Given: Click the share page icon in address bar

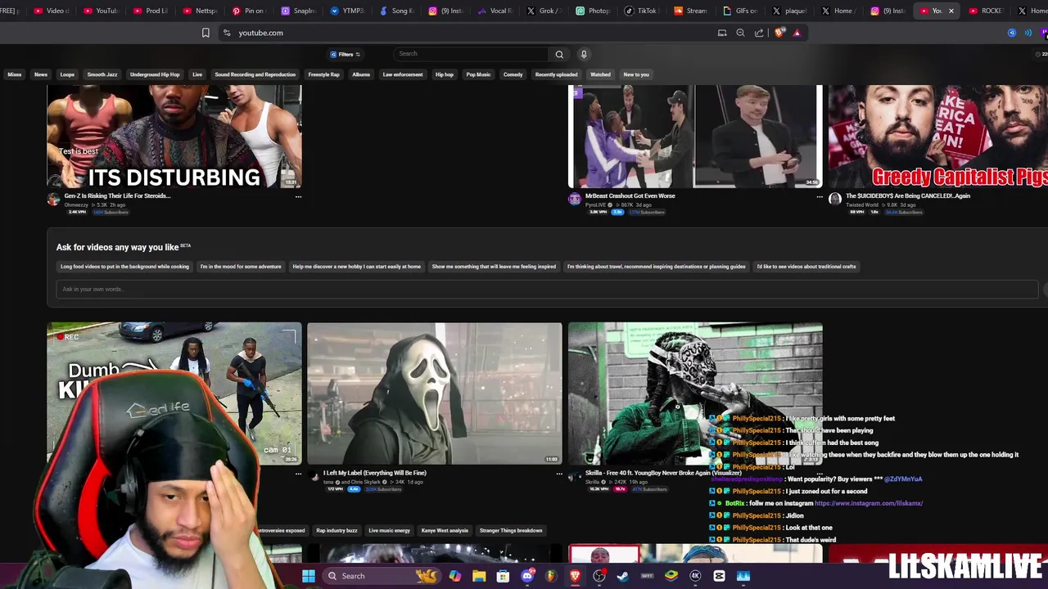Looking at the screenshot, I should 759,33.
